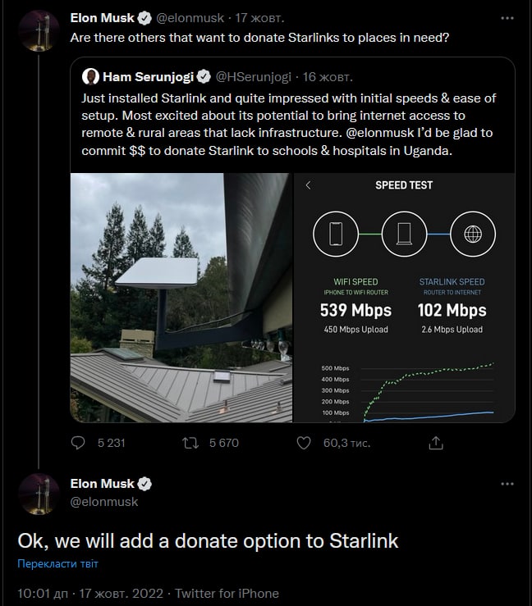Click the globe icon in speed test

click(x=473, y=234)
